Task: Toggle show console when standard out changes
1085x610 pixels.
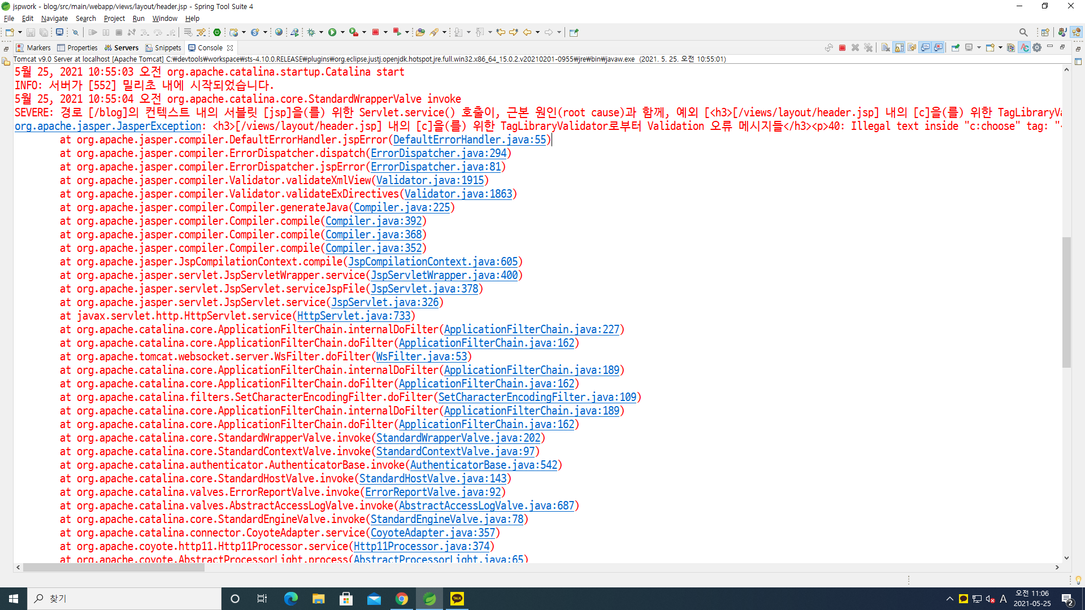Action: point(925,47)
